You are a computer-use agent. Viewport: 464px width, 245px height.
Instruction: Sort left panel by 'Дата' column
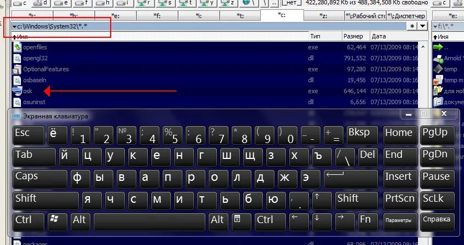coord(399,36)
